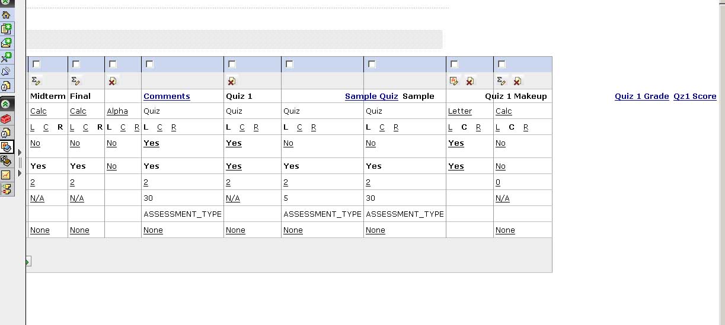725x325 pixels.
Task: Click the edit letter grade icon in Letter column
Action: coord(454,81)
